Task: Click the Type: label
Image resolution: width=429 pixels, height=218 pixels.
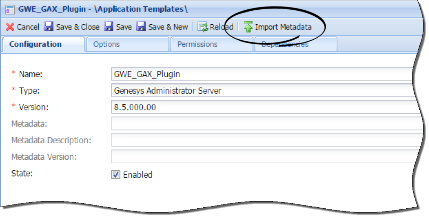Action: point(29,91)
